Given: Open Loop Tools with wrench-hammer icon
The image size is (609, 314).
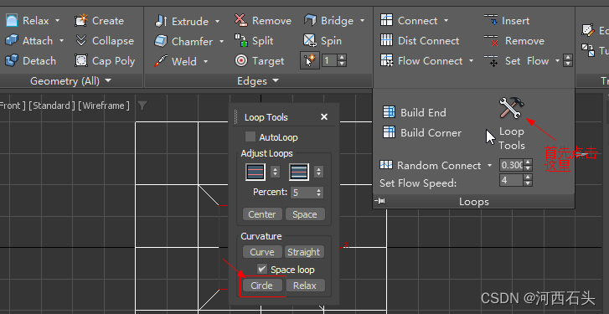Looking at the screenshot, I should [x=512, y=108].
